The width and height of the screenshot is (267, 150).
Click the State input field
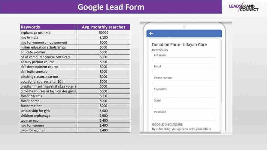(184, 106)
